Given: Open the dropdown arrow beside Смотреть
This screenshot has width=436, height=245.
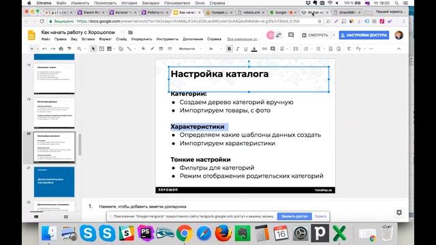Looking at the screenshot, I should click(334, 35).
